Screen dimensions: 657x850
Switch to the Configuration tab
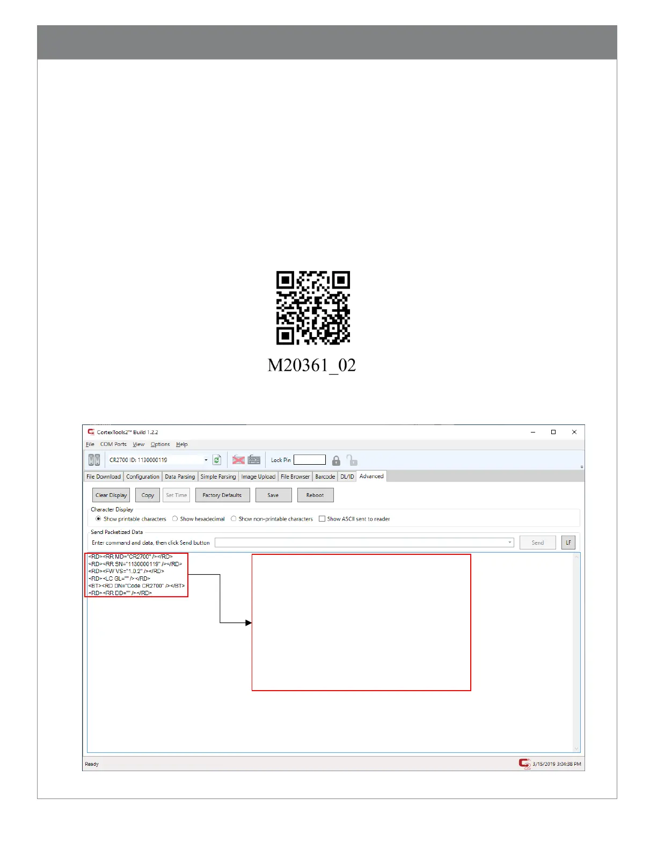143,477
